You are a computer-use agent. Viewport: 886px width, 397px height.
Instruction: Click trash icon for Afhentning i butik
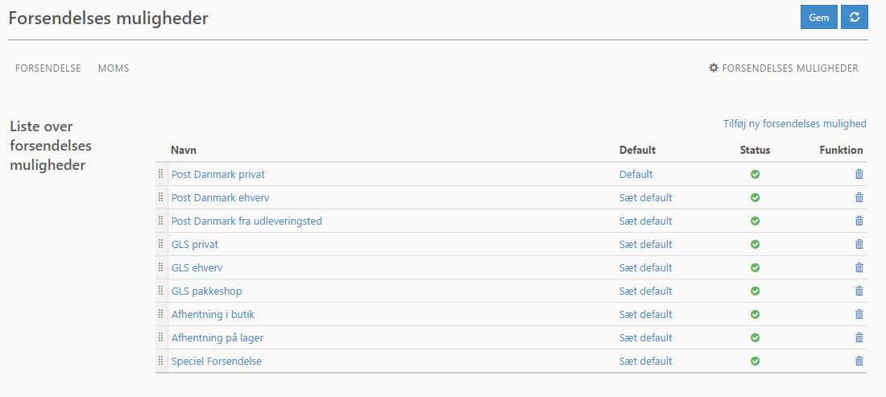tap(859, 315)
